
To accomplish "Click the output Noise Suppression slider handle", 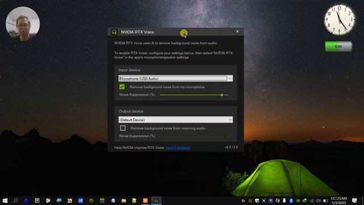I will pos(226,136).
